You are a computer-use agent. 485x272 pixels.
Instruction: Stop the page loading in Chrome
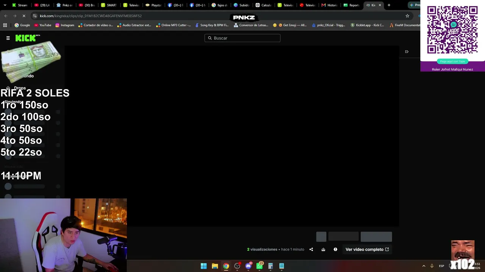(x=23, y=16)
